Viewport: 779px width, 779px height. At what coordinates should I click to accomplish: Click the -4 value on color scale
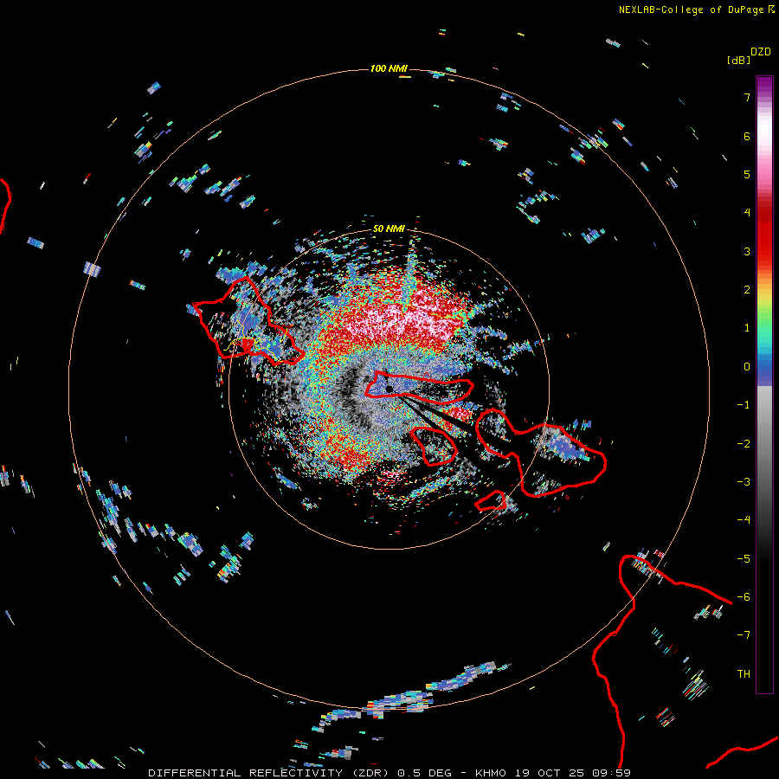(x=744, y=520)
